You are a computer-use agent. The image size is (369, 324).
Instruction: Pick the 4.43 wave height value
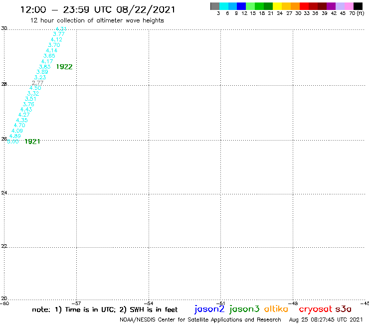pyautogui.click(x=26, y=109)
